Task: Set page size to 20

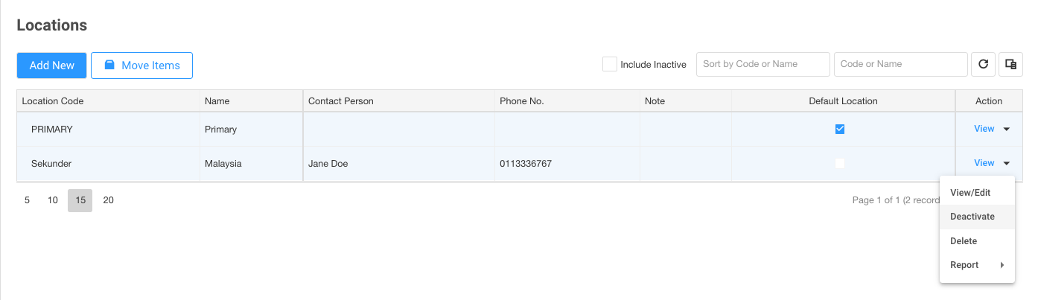Action: (x=109, y=200)
